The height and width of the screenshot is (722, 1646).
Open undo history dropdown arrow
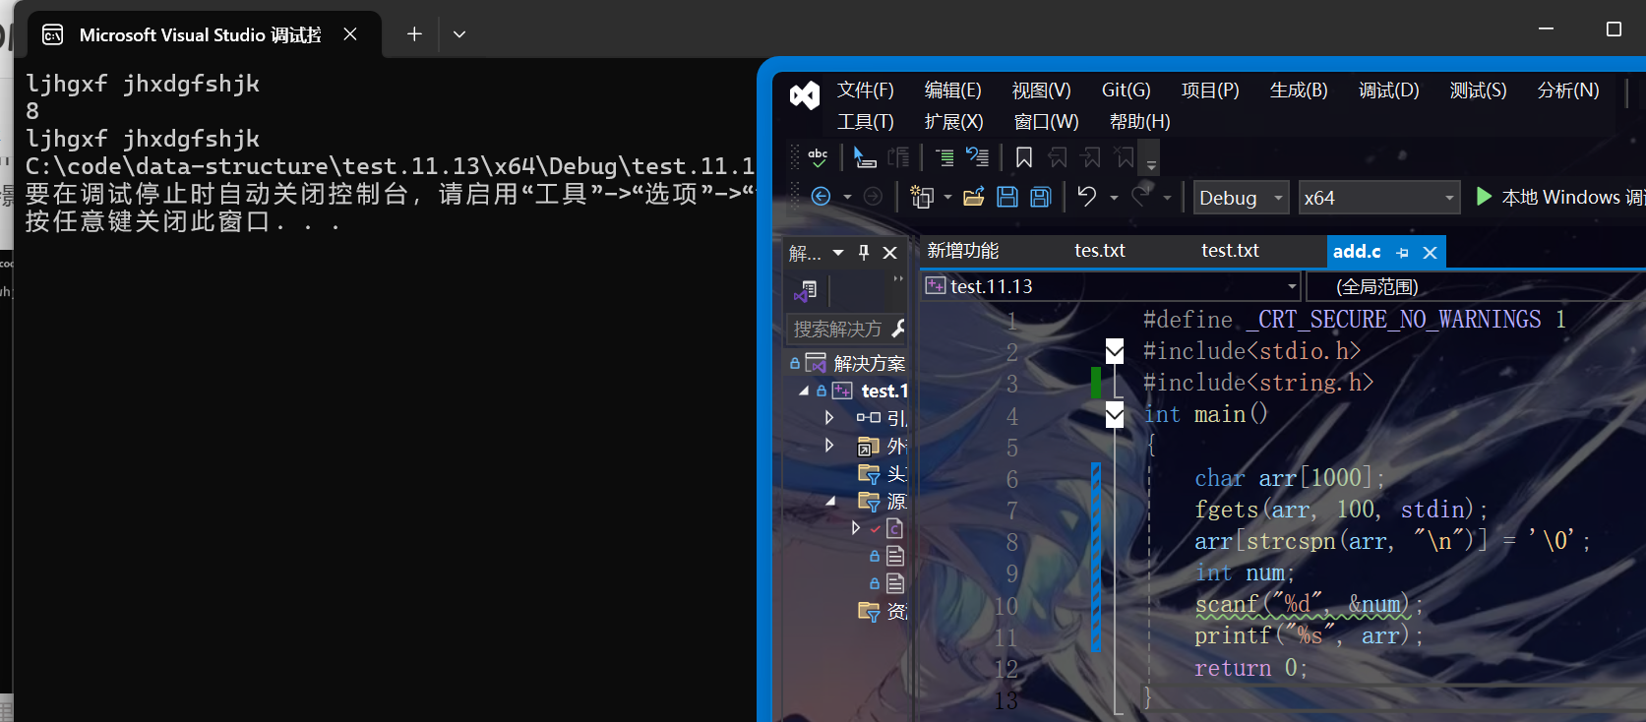1114,198
